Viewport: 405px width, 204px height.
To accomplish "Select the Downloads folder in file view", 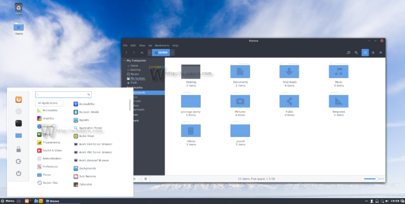I will click(x=289, y=74).
